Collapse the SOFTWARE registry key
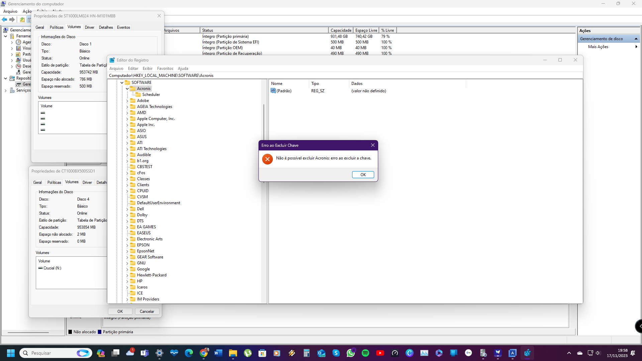This screenshot has height=361, width=642. tap(122, 83)
